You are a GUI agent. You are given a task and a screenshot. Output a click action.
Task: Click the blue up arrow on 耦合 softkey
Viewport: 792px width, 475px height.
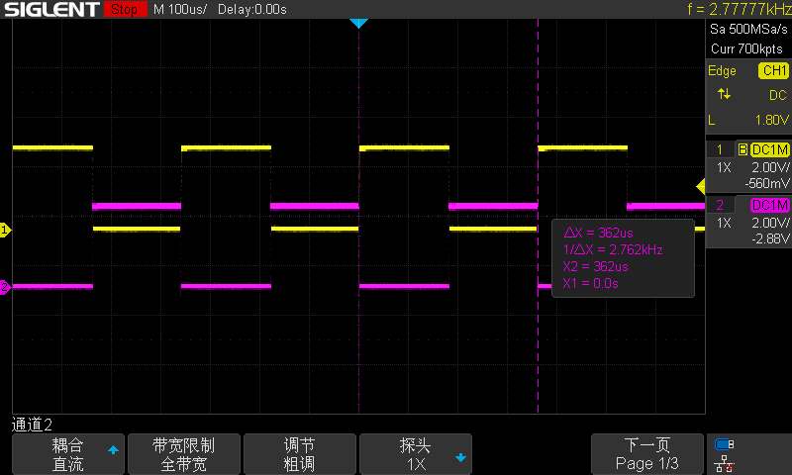coord(113,449)
